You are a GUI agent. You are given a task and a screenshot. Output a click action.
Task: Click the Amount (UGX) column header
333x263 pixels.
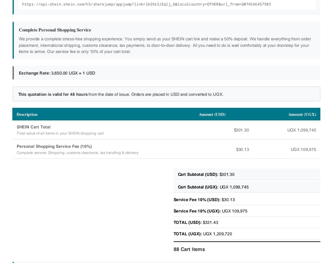pyautogui.click(x=302, y=114)
